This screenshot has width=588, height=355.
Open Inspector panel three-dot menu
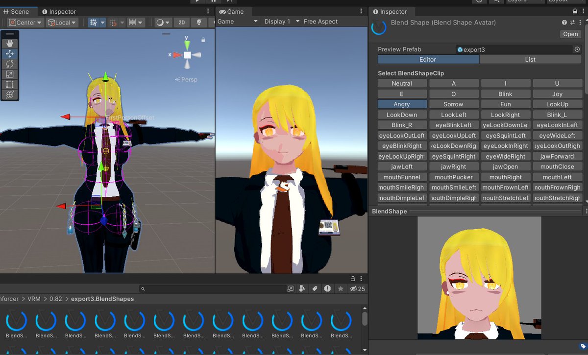(583, 11)
